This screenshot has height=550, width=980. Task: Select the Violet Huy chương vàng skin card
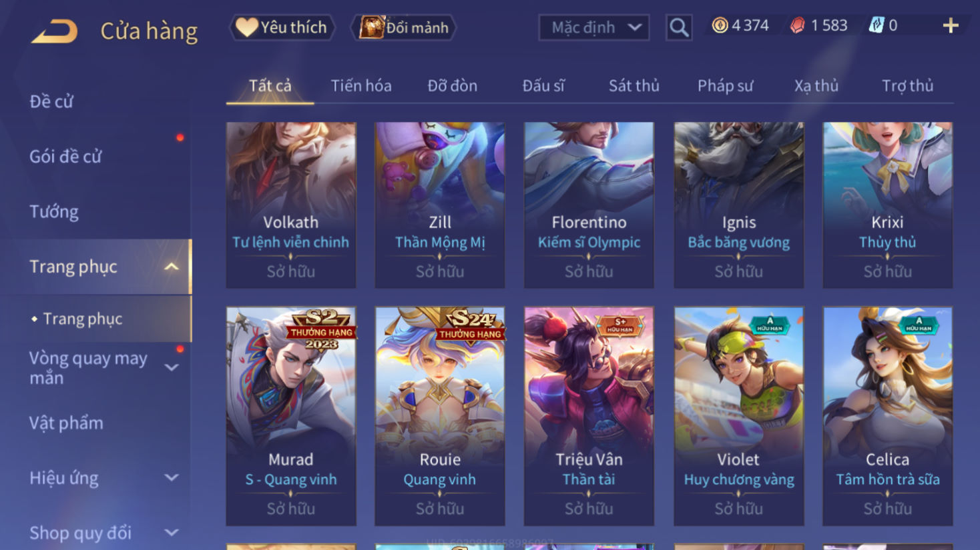739,416
